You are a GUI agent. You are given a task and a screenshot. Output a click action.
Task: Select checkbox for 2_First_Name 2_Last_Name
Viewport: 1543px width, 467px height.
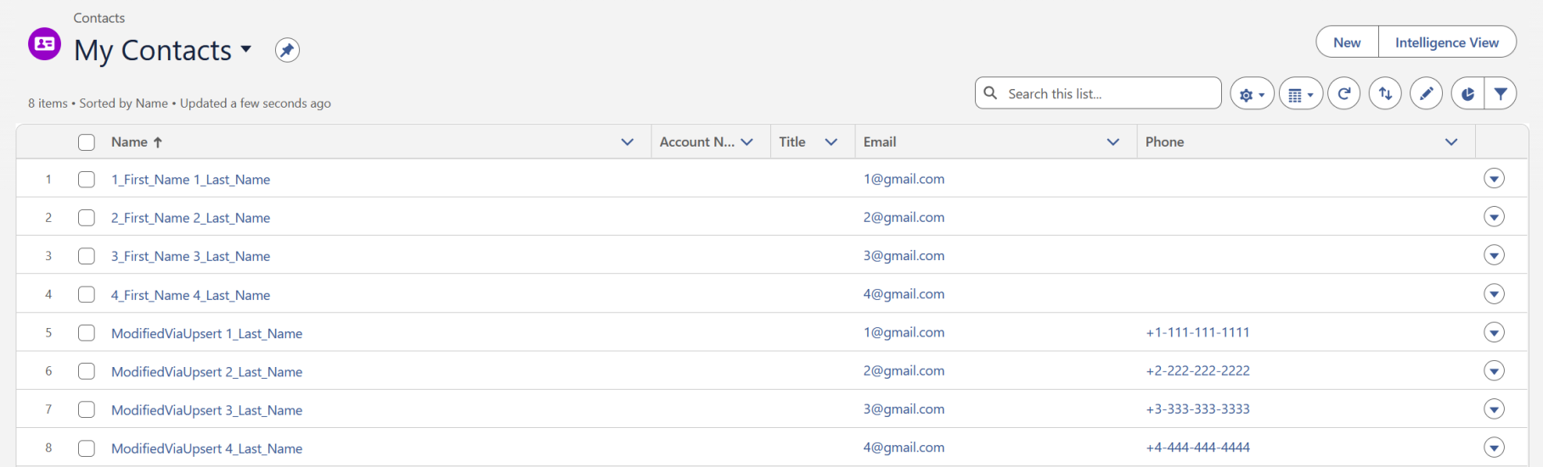87,218
